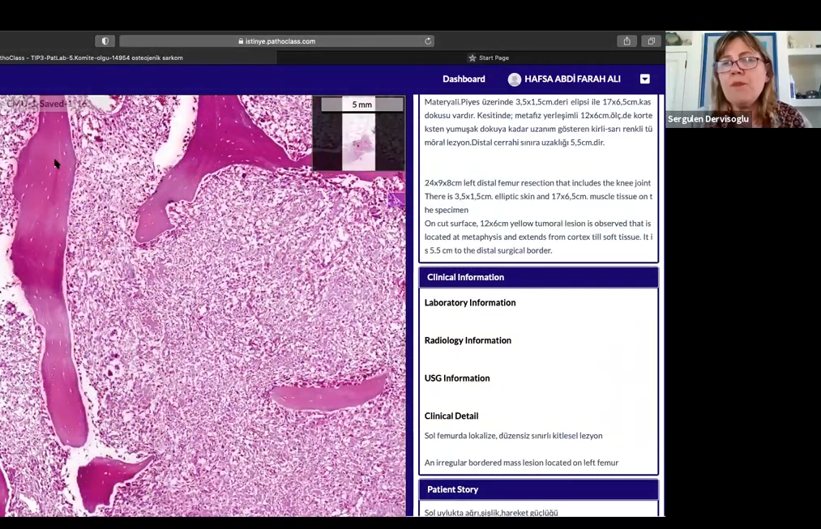Image resolution: width=821 pixels, height=529 pixels.
Task: Click the slide overview thumbnail navigator
Action: pyautogui.click(x=358, y=141)
